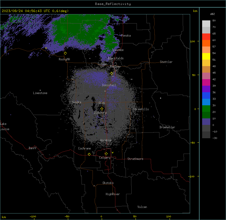
Task: Click the -100 tick on right vertical axis
Action: click(x=192, y=176)
